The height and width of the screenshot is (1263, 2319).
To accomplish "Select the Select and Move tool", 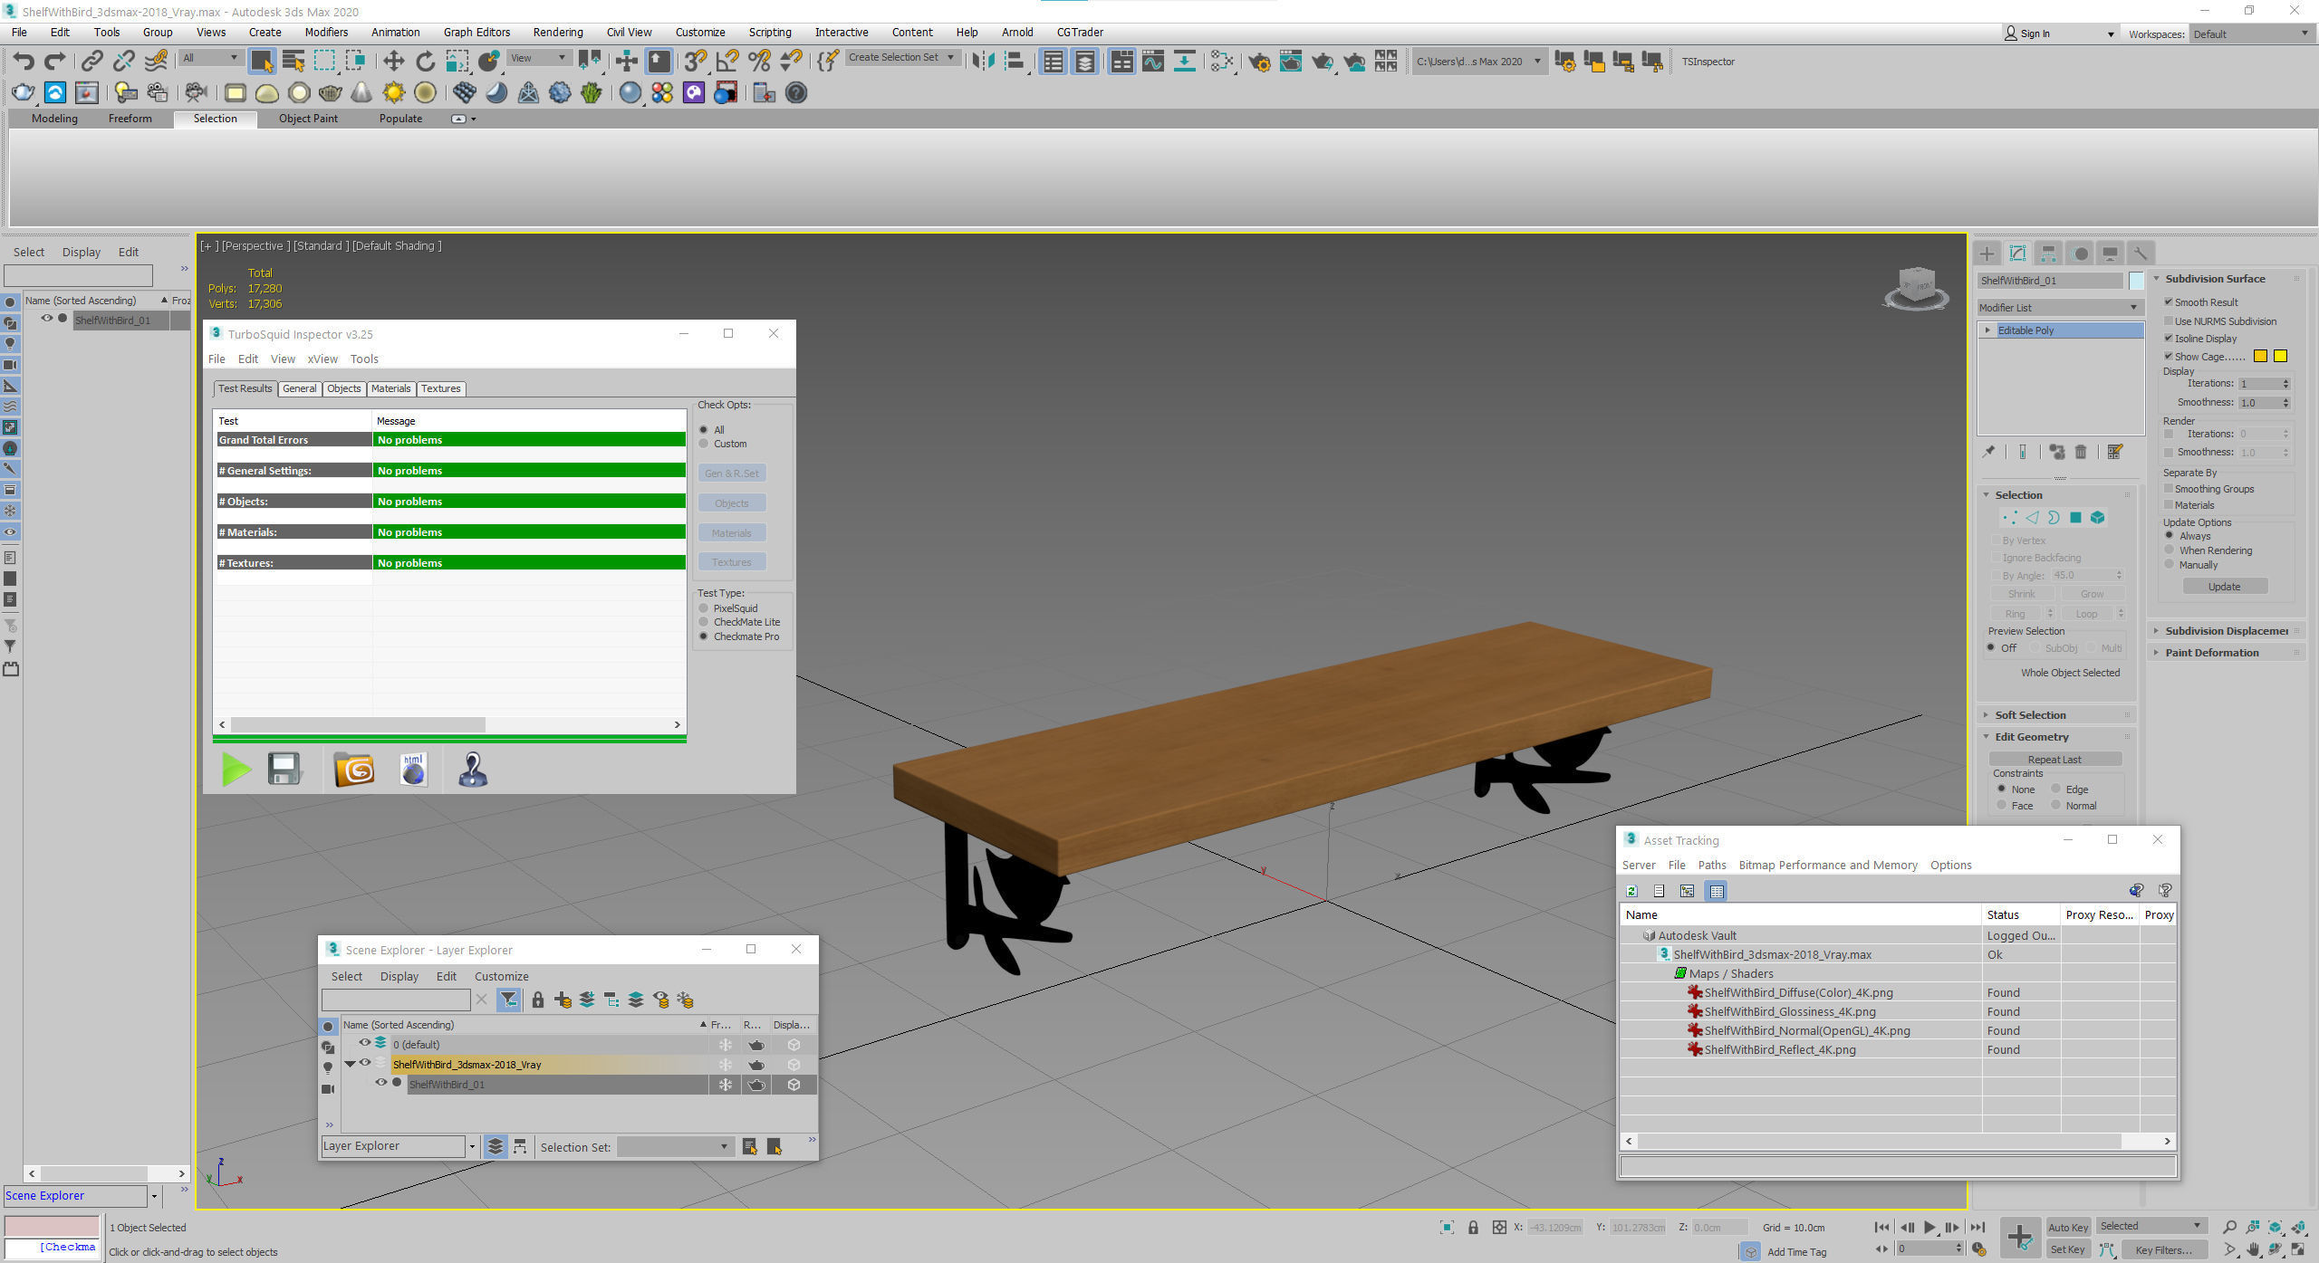I will [x=393, y=62].
